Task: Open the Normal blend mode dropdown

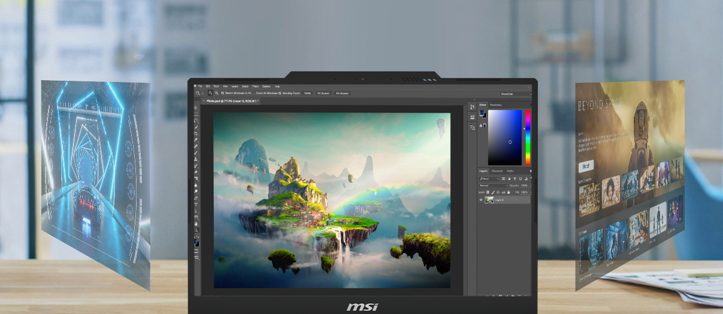Action: click(493, 185)
